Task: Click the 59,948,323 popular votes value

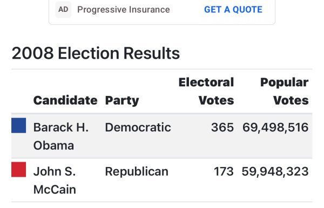Action: click(275, 171)
